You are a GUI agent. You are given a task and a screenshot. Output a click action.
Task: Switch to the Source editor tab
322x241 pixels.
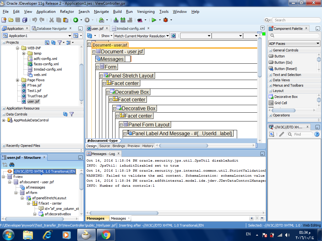click(104, 146)
